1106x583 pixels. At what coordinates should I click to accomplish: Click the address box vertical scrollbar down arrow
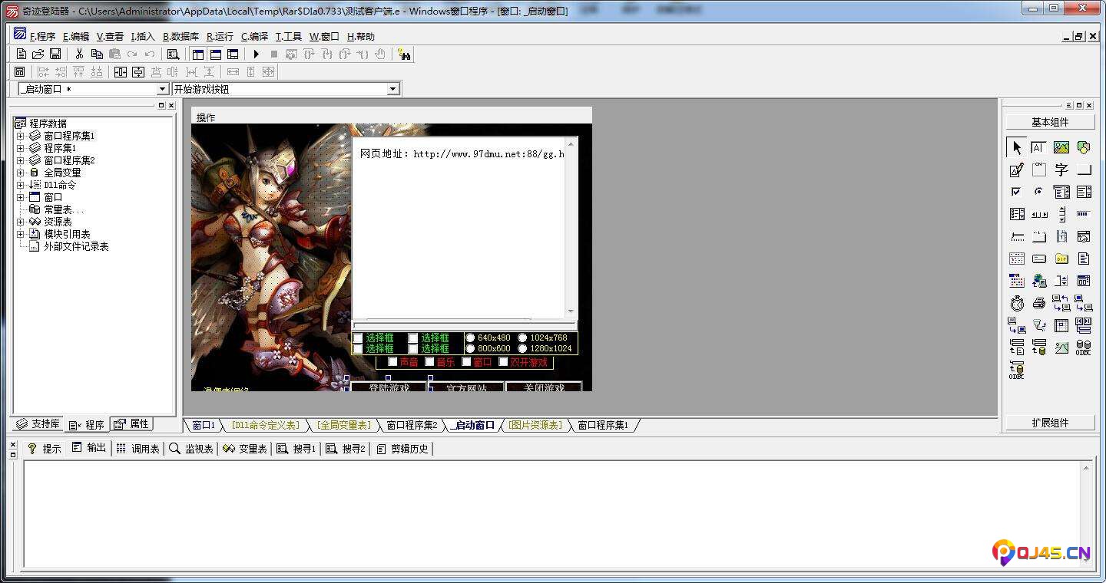571,311
